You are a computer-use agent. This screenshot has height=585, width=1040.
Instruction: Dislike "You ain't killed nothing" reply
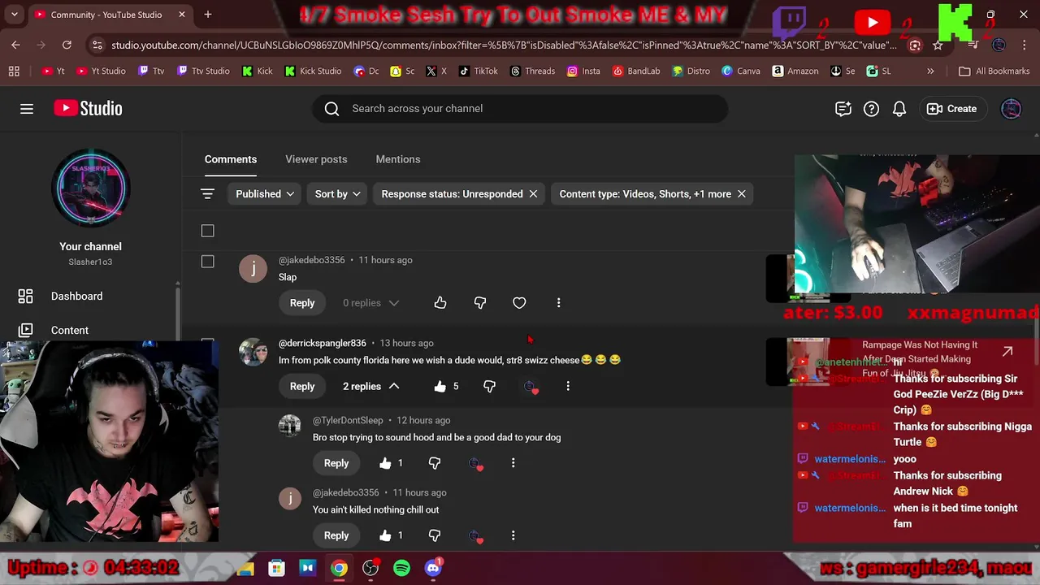pos(435,535)
